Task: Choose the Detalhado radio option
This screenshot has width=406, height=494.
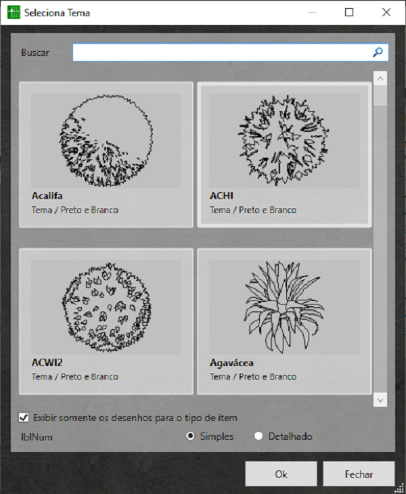Action: (258, 436)
